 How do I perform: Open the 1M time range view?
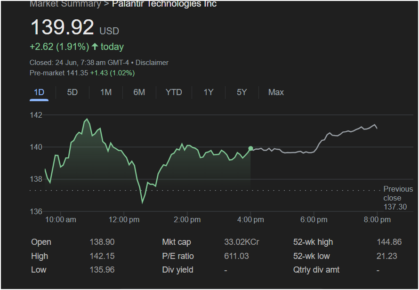pos(106,92)
